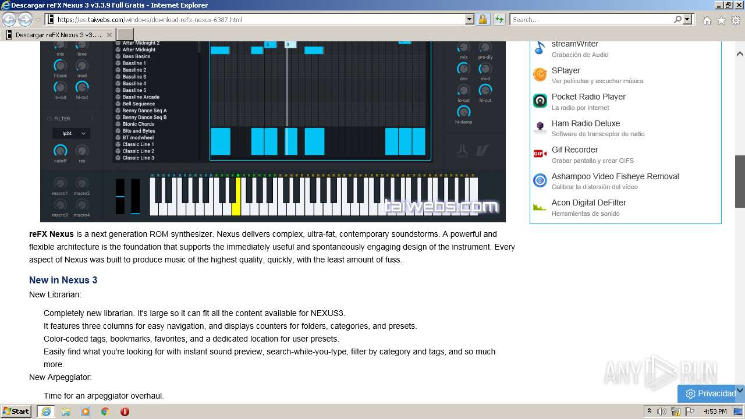The height and width of the screenshot is (419, 745).
Task: Click the Acon Digital DeFilter icon
Action: click(x=540, y=207)
